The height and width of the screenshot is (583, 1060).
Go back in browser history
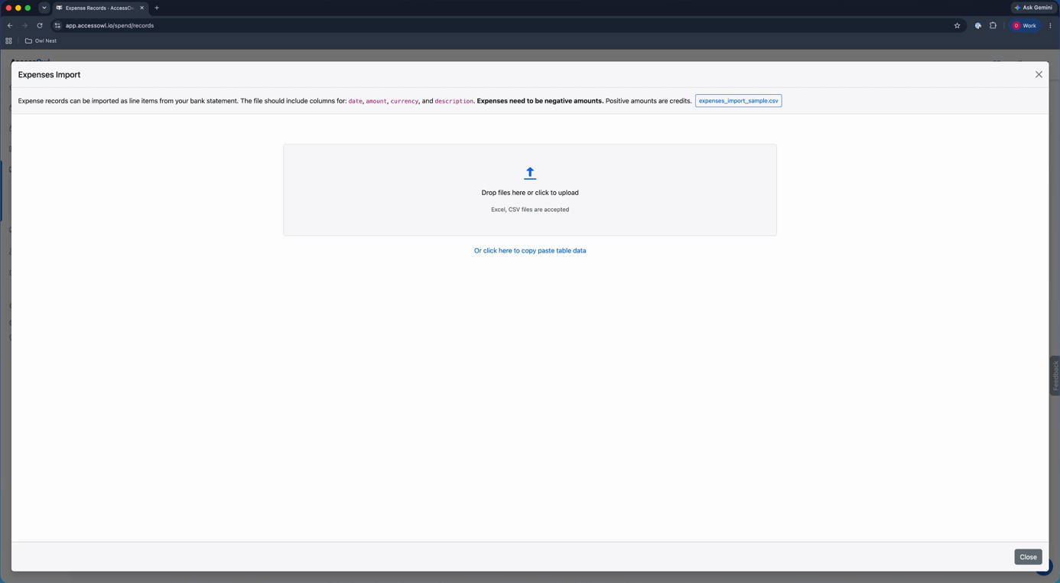(x=10, y=25)
